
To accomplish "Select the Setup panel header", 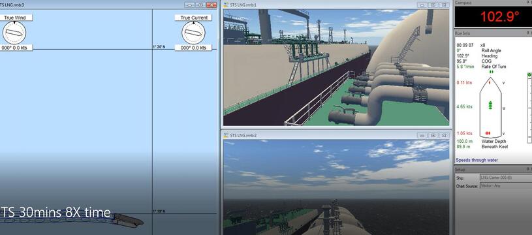I will (493, 169).
